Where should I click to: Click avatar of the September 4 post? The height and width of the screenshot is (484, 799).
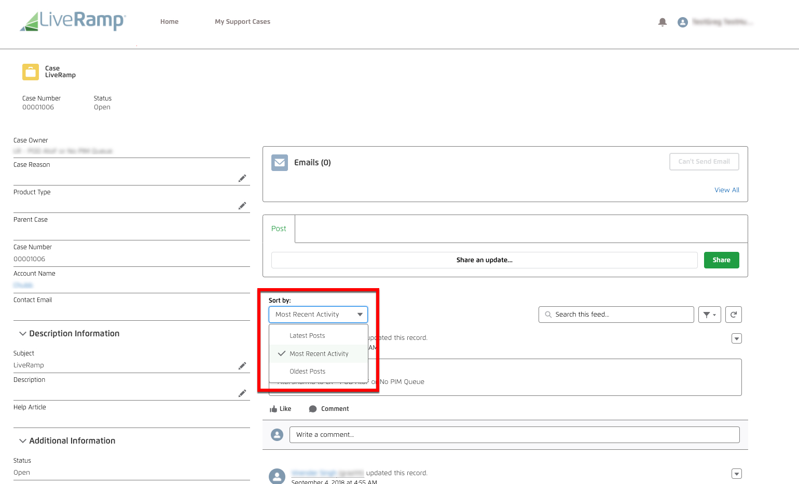pos(277,476)
